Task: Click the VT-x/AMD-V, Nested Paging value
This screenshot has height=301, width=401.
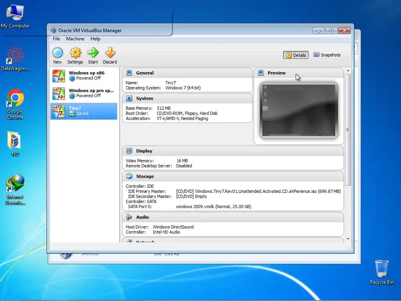Action: [182, 118]
